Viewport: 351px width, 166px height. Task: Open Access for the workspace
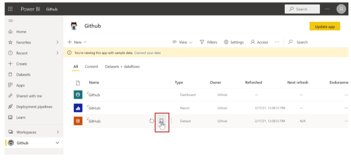click(x=259, y=42)
